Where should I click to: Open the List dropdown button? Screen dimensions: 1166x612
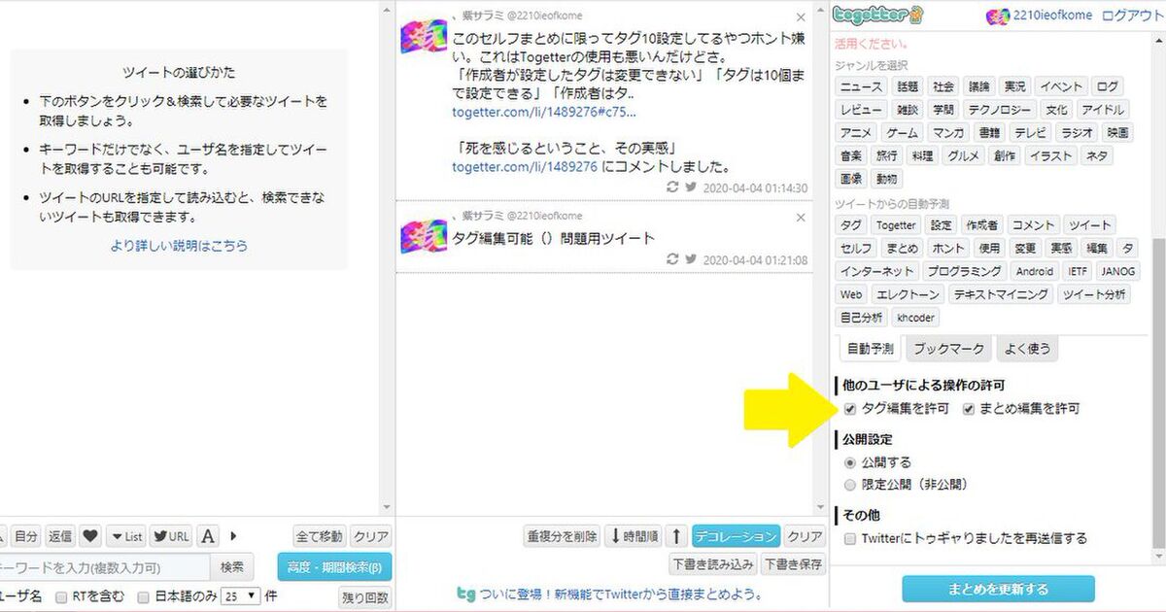coord(125,536)
